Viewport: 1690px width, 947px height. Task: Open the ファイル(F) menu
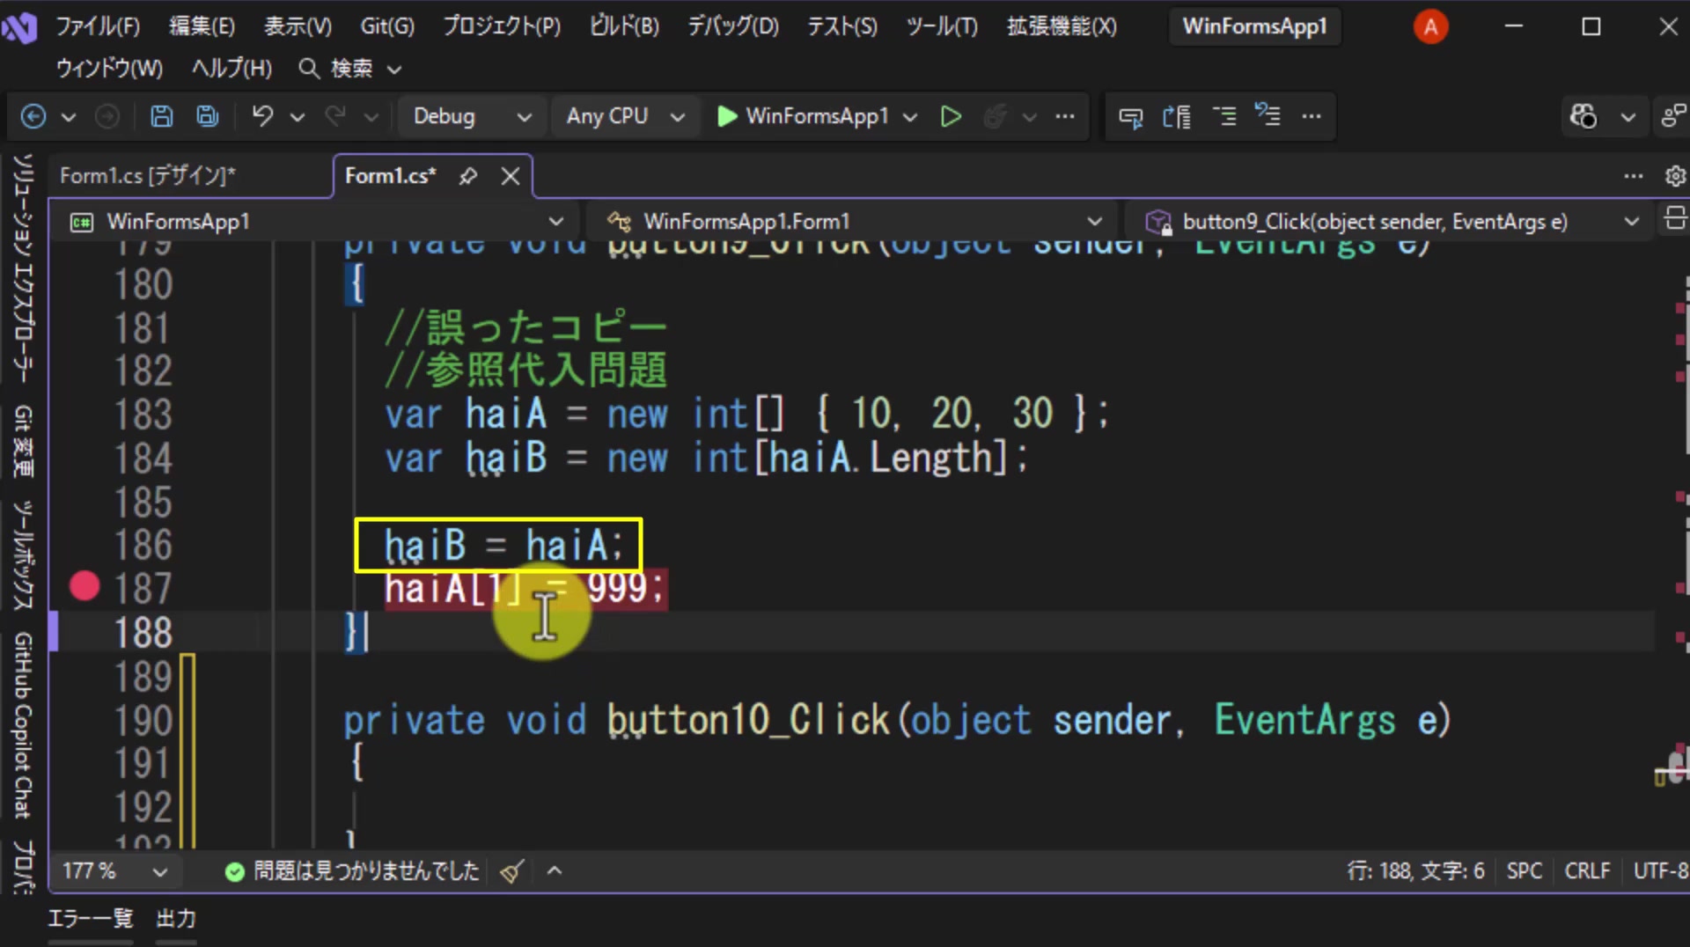point(97,26)
